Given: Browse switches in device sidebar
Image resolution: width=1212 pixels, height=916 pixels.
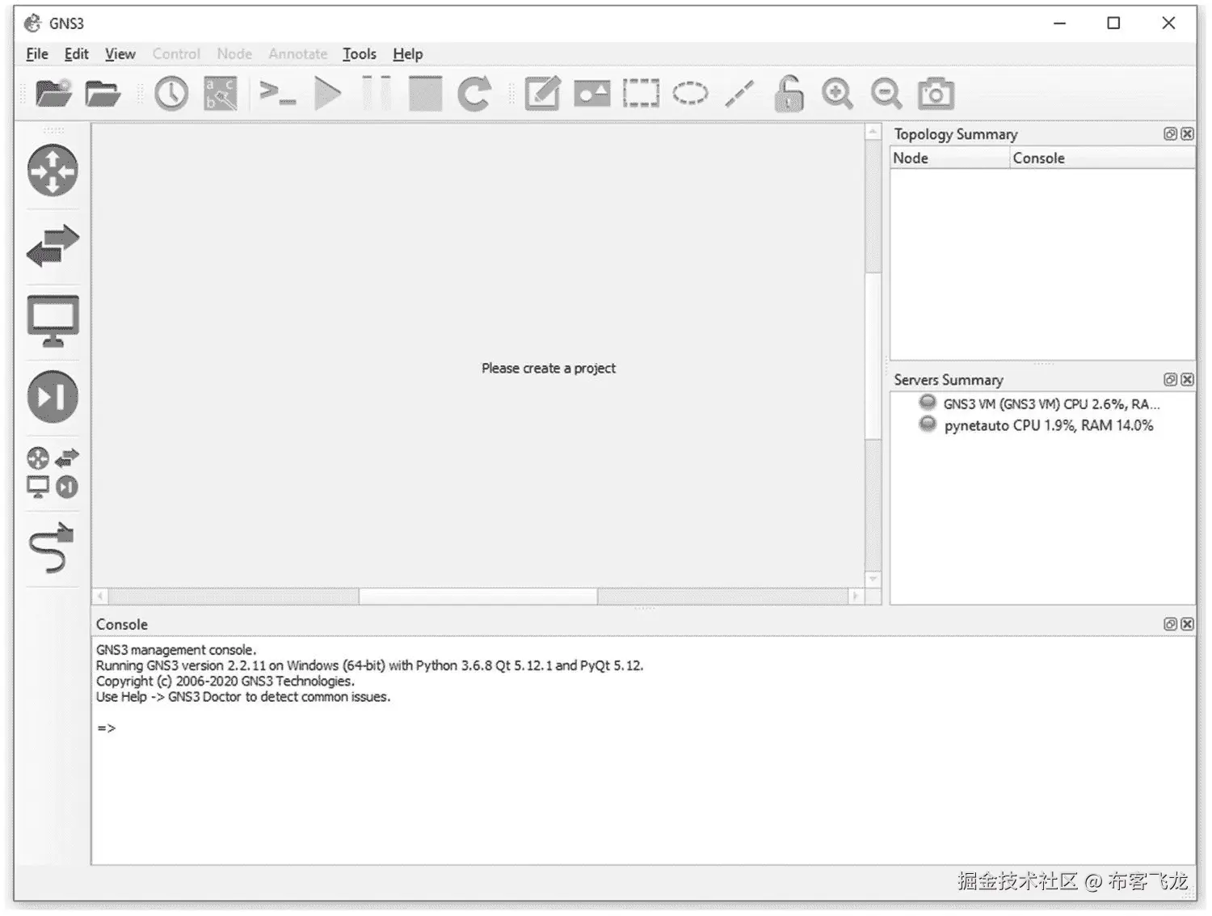Looking at the screenshot, I should [x=53, y=246].
